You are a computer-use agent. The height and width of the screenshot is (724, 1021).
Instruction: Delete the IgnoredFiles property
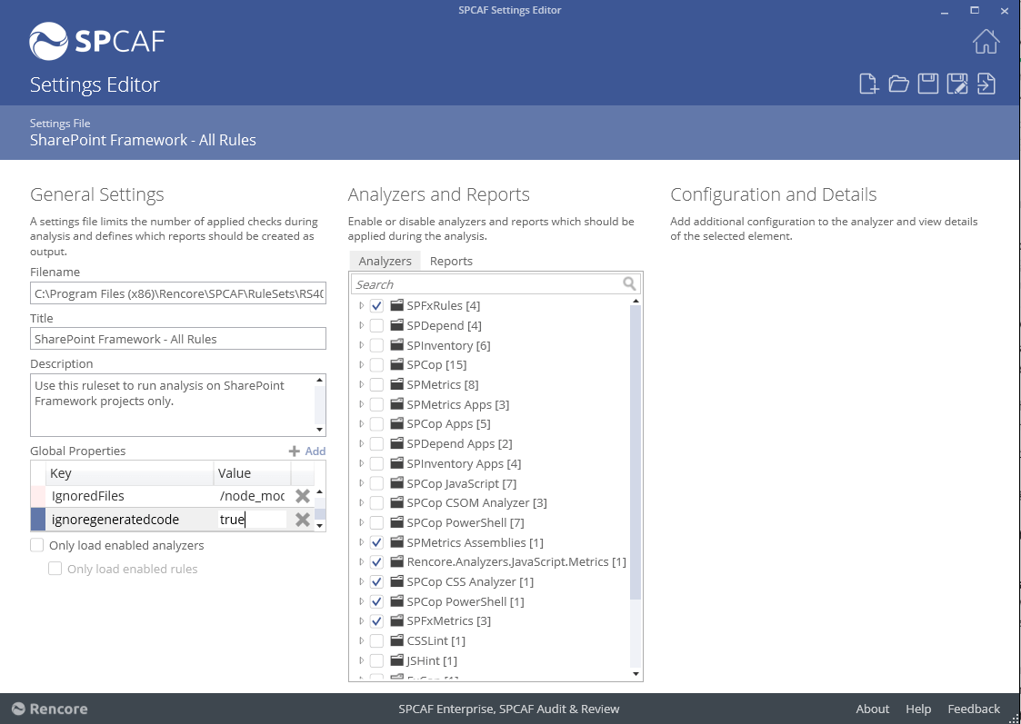point(302,496)
